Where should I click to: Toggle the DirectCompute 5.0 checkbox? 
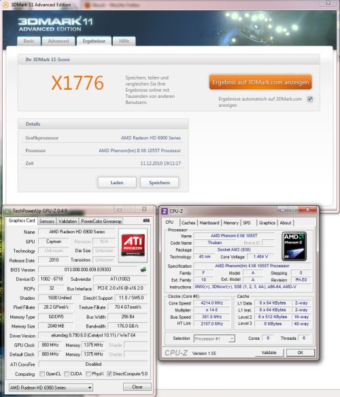109,374
